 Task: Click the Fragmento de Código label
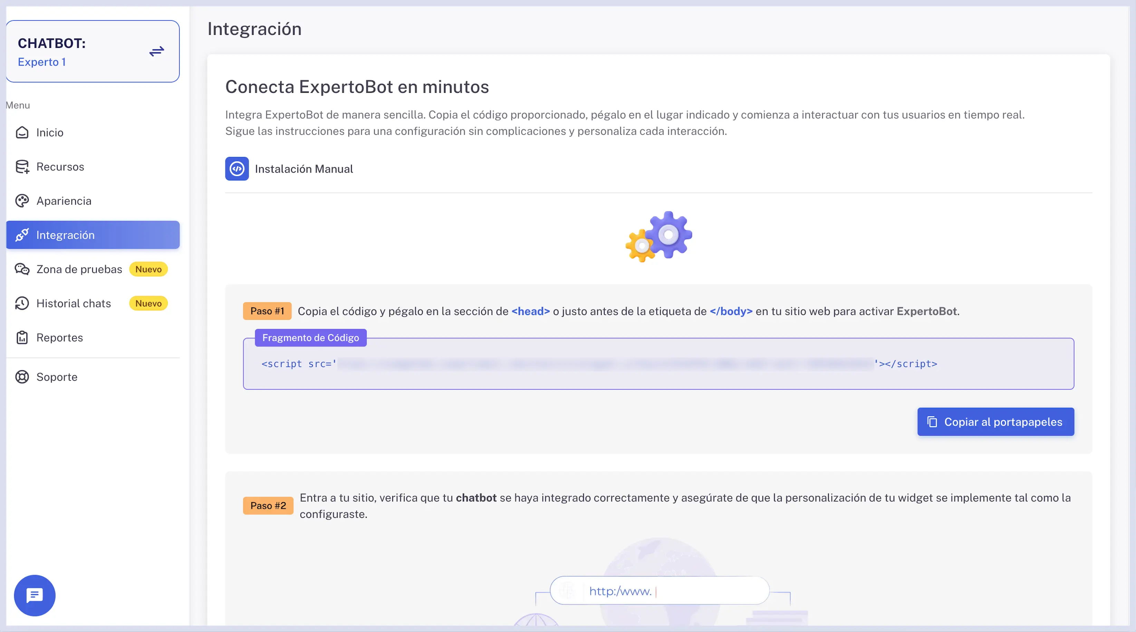click(x=310, y=338)
